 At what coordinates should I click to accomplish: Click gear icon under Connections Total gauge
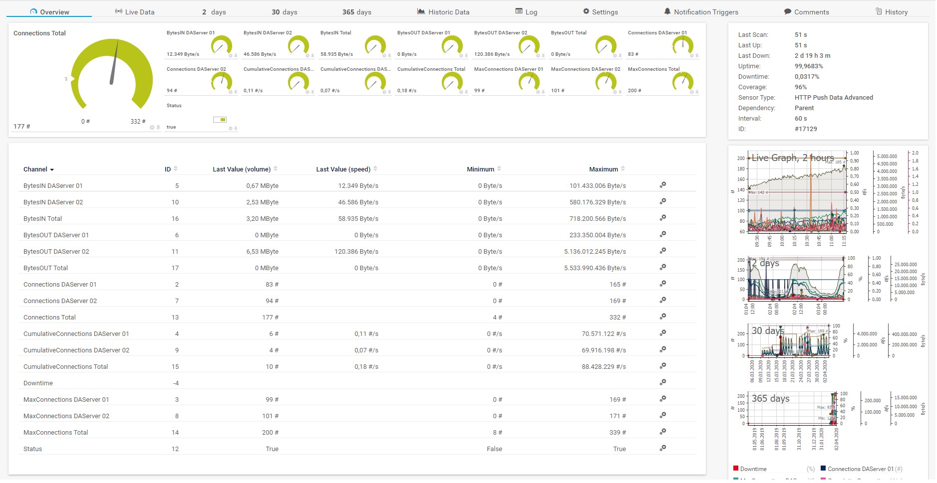152,128
